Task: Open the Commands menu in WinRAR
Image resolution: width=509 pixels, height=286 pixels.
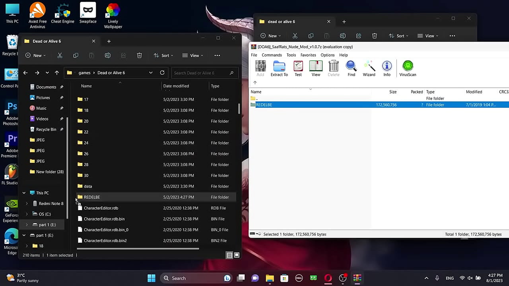Action: [272, 55]
